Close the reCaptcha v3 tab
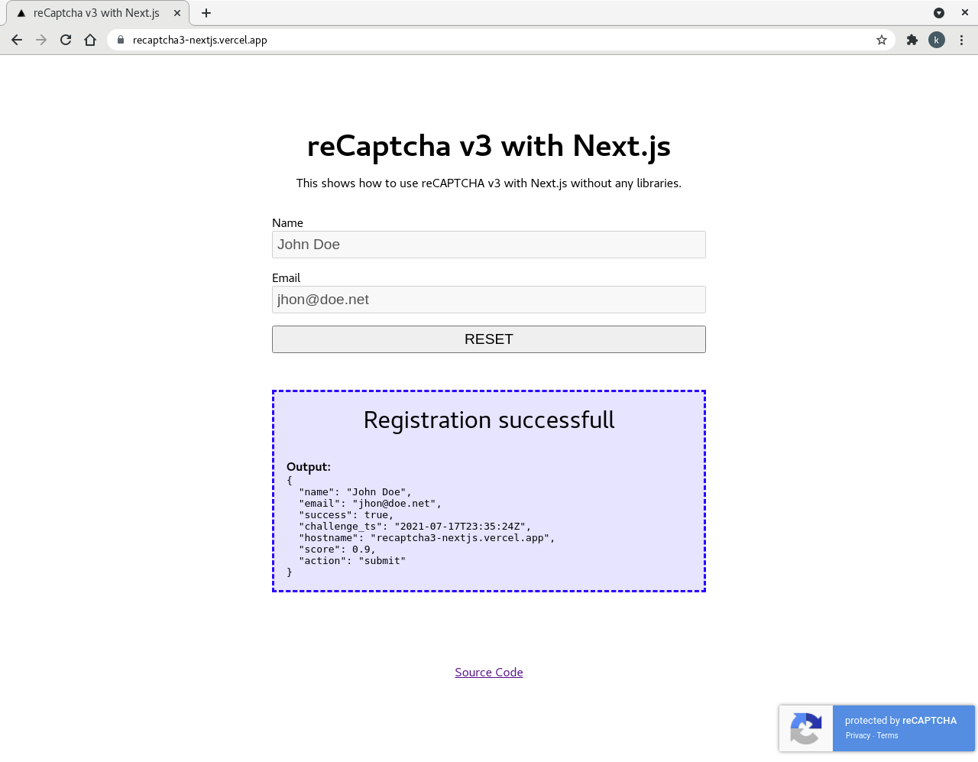 coord(177,13)
